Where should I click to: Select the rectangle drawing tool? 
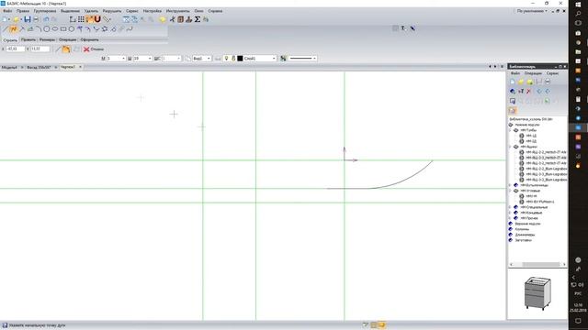(63, 28)
